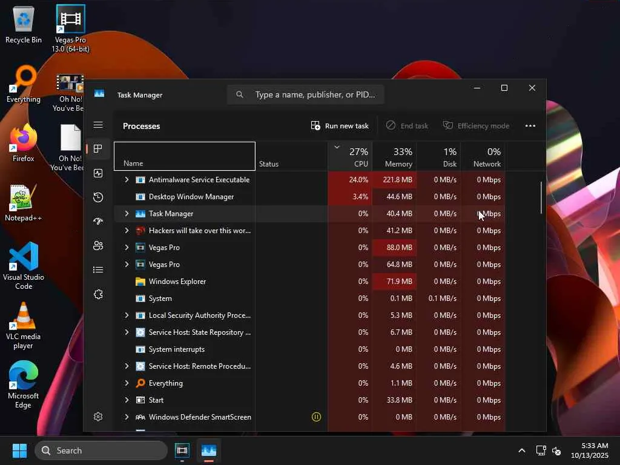Open Task Manager Settings gear
Screen dimensions: 620x465
click(x=98, y=417)
